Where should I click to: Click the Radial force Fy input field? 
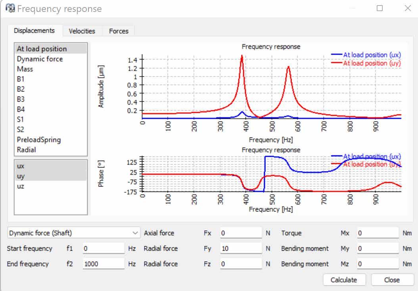click(x=241, y=248)
